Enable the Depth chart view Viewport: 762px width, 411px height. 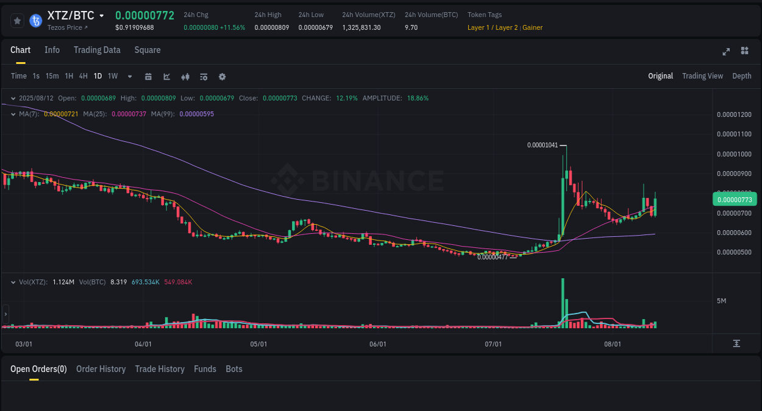(x=742, y=76)
